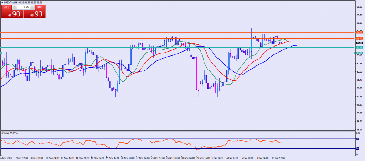Click the sell price 63.90 tile

tap(12, 14)
